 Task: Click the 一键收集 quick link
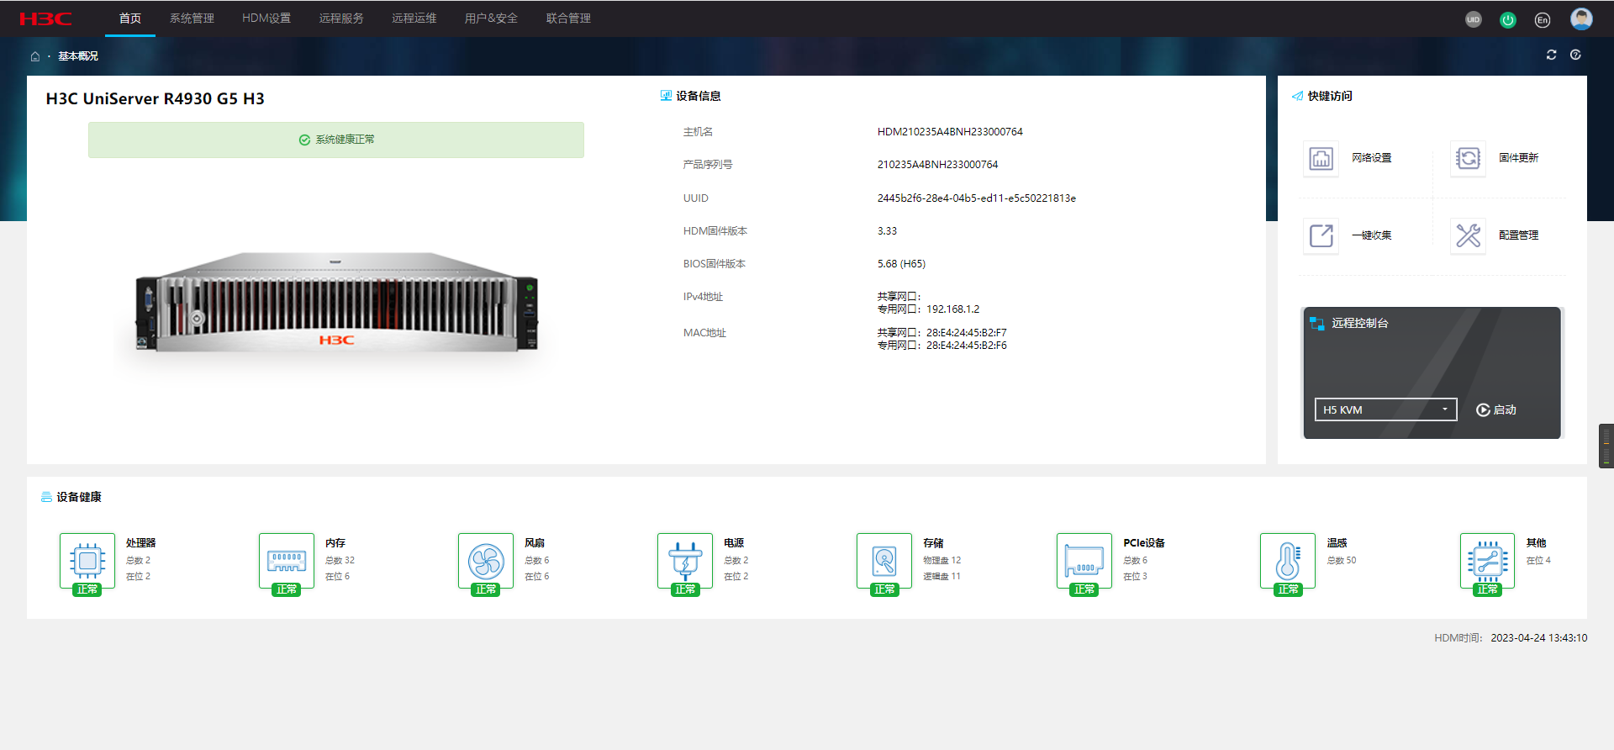[x=1372, y=235]
